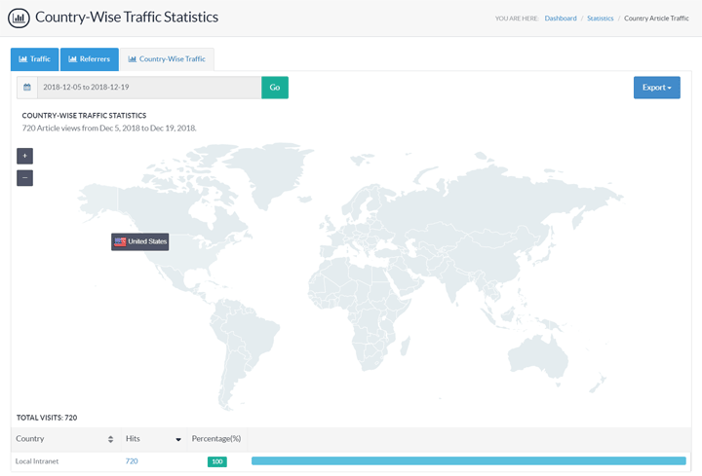Open the Export dropdown
Viewport: 702px width, 476px height.
pyautogui.click(x=657, y=88)
